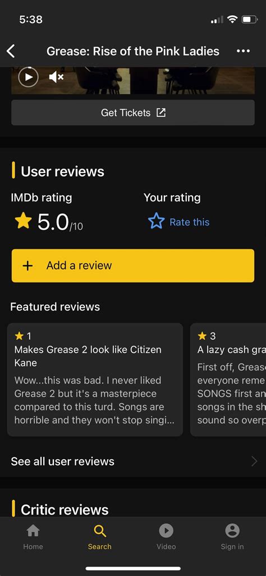Open the See all user reviews row
The height and width of the screenshot is (576, 266).
coord(133,461)
